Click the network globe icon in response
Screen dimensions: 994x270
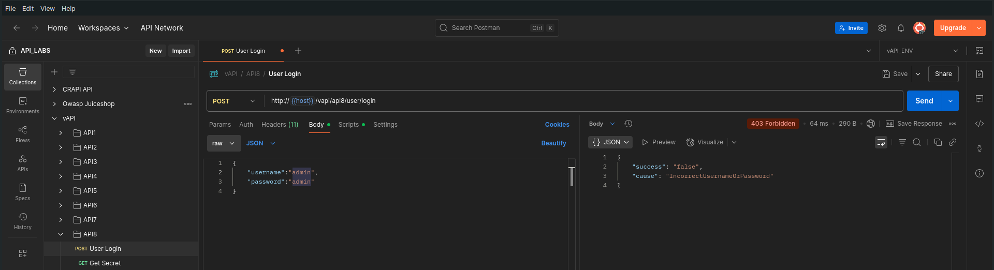[871, 124]
